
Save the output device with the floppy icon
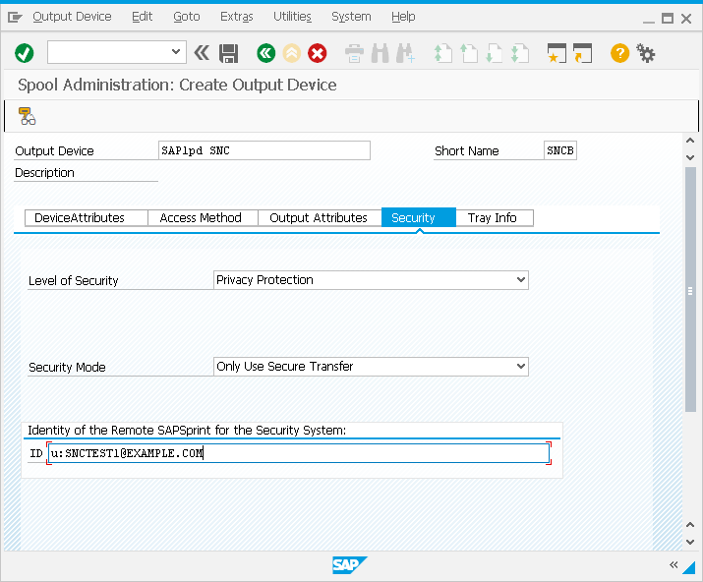coord(229,53)
